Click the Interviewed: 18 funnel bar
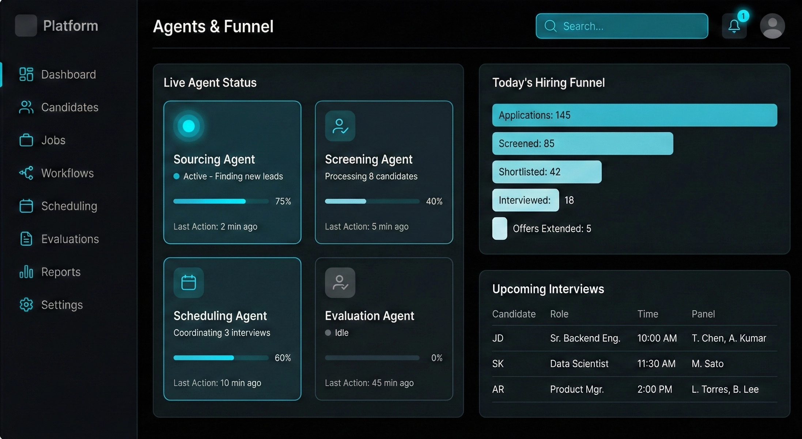This screenshot has height=439, width=802. click(x=525, y=200)
